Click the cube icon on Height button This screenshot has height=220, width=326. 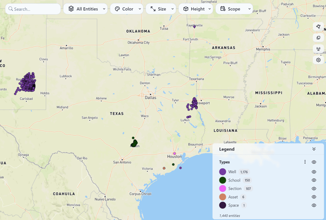(186, 9)
